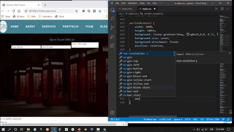234x132 pixels.
Task: Open the Manage gear in VS Code
Action: [x=112, y=113]
